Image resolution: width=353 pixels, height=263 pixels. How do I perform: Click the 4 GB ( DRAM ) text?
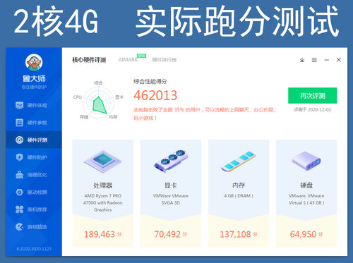coord(239,196)
